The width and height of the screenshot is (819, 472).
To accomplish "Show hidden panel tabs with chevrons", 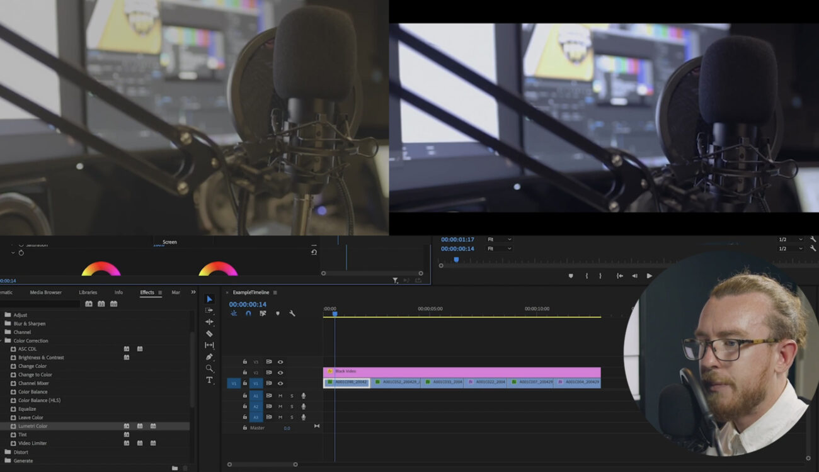I will [x=193, y=292].
